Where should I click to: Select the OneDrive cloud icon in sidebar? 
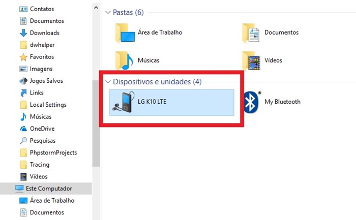pyautogui.click(x=23, y=129)
